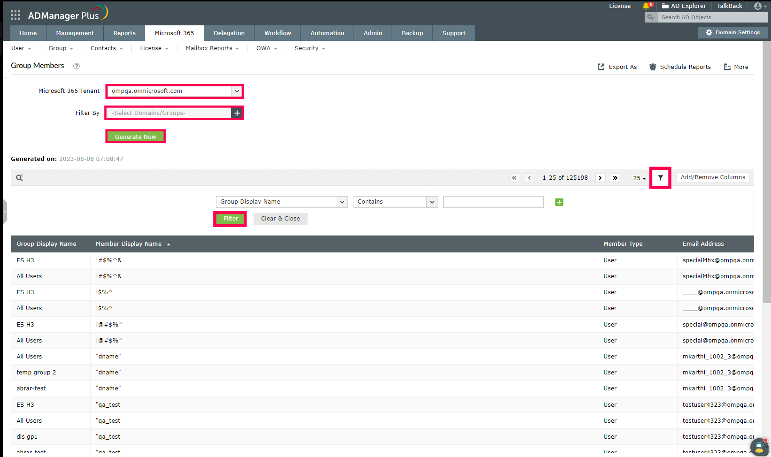Go to the previous page of results
771x457 pixels.
click(529, 178)
